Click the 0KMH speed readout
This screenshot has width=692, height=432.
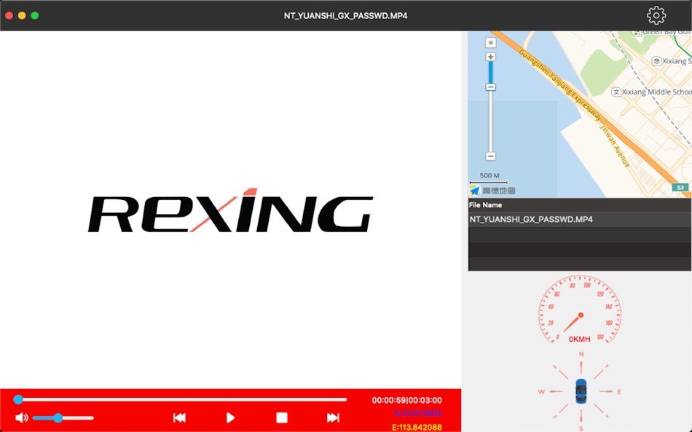[580, 339]
